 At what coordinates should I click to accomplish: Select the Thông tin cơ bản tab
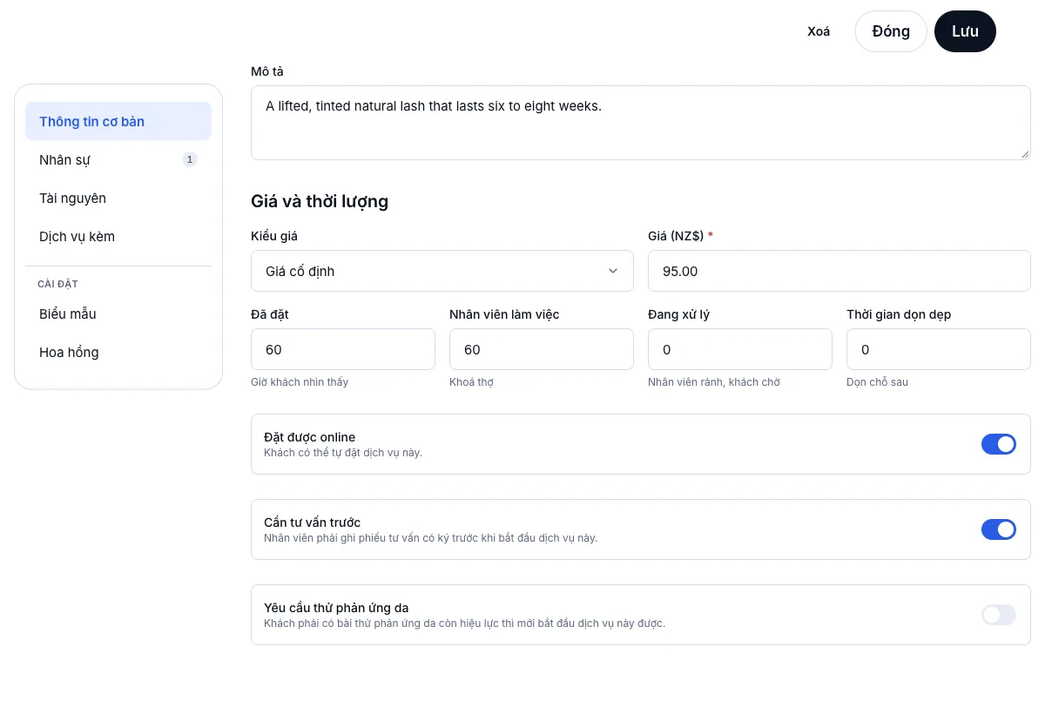[x=118, y=121]
